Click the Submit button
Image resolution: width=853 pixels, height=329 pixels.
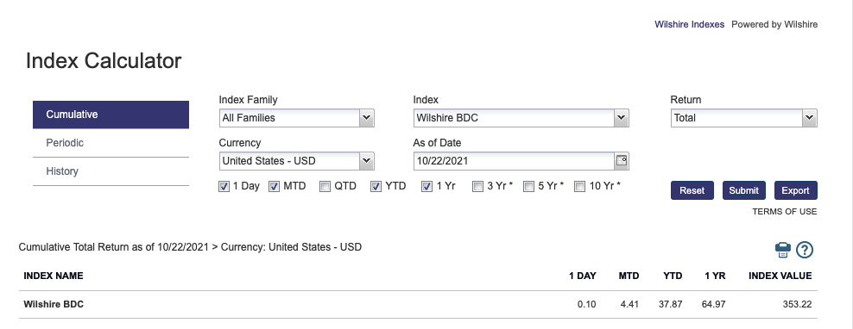pyautogui.click(x=743, y=190)
